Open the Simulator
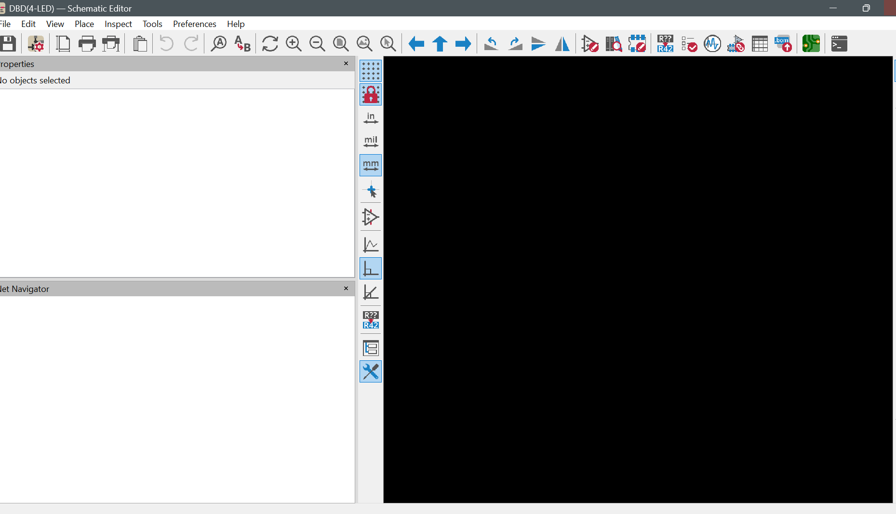This screenshot has height=514, width=896. 712,44
